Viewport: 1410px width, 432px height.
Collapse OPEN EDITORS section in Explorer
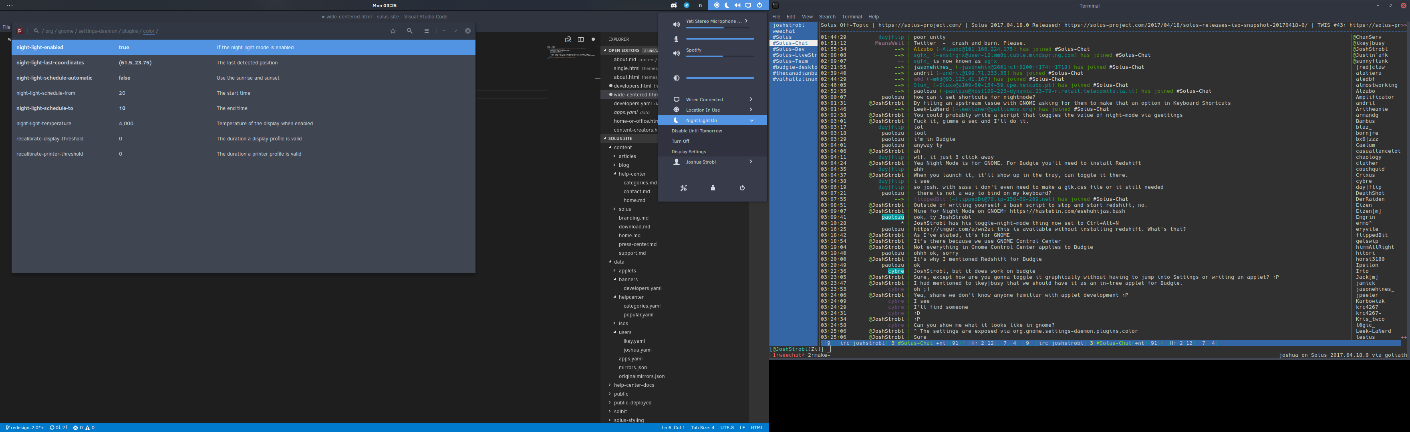point(605,50)
